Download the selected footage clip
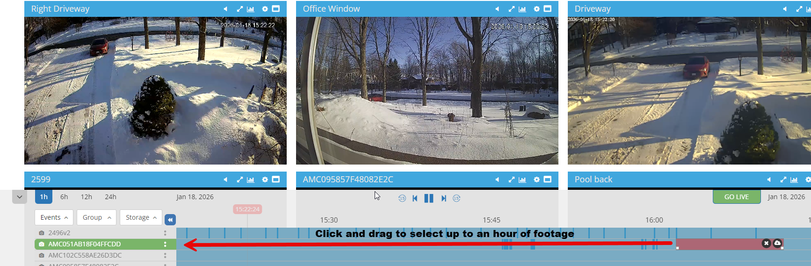Image resolution: width=811 pixels, height=266 pixels. (777, 243)
